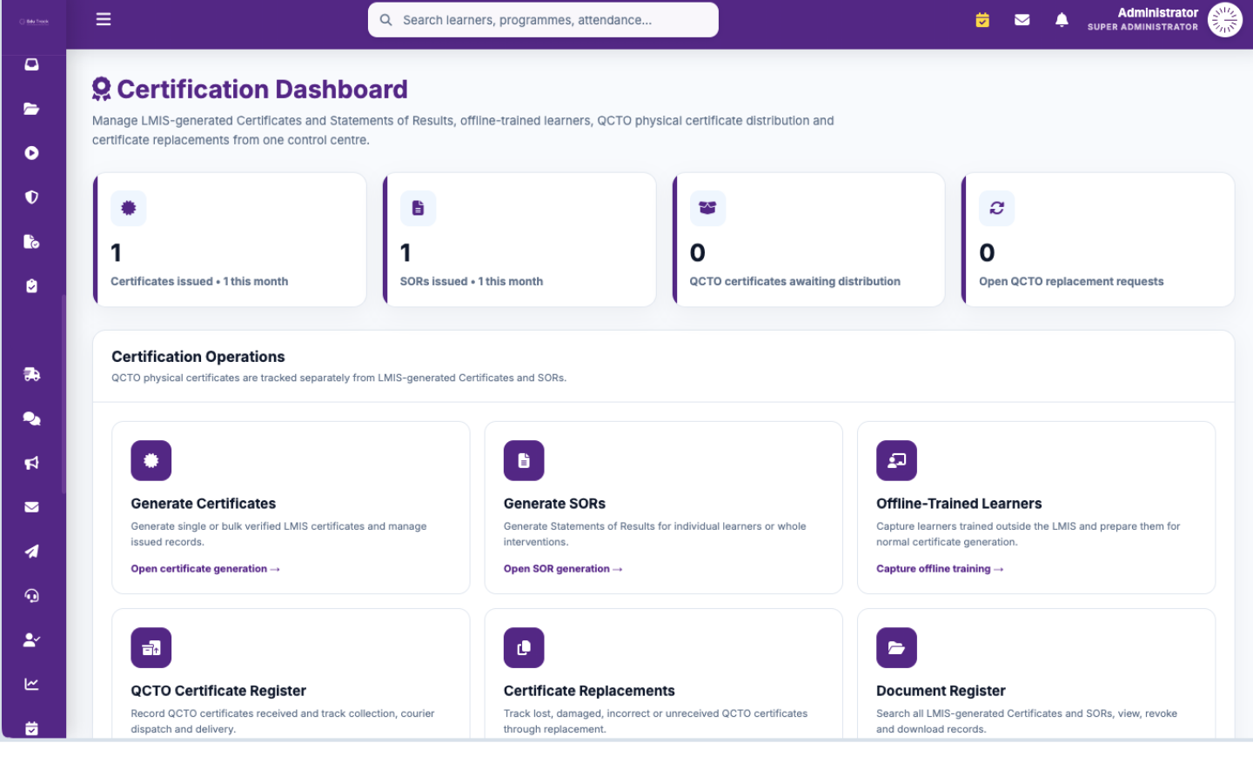Follow the Capture offline training link
Image resolution: width=1253 pixels, height=783 pixels.
[x=940, y=569]
